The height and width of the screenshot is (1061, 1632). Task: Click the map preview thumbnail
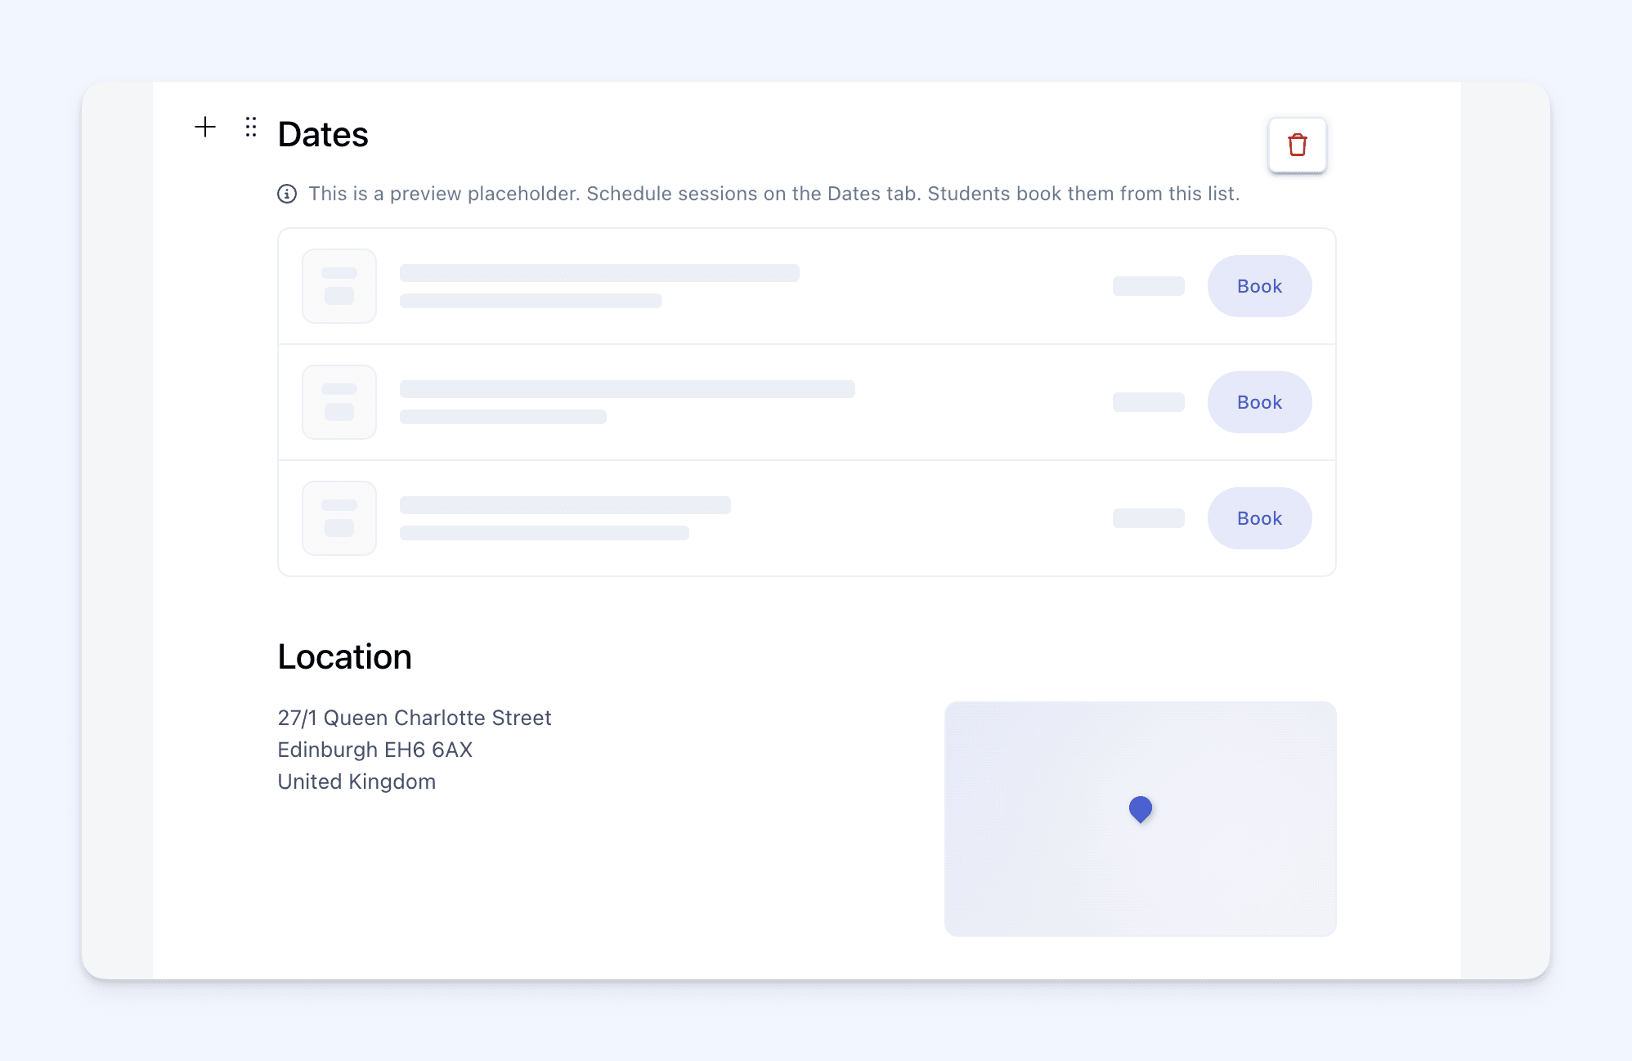pos(1141,819)
